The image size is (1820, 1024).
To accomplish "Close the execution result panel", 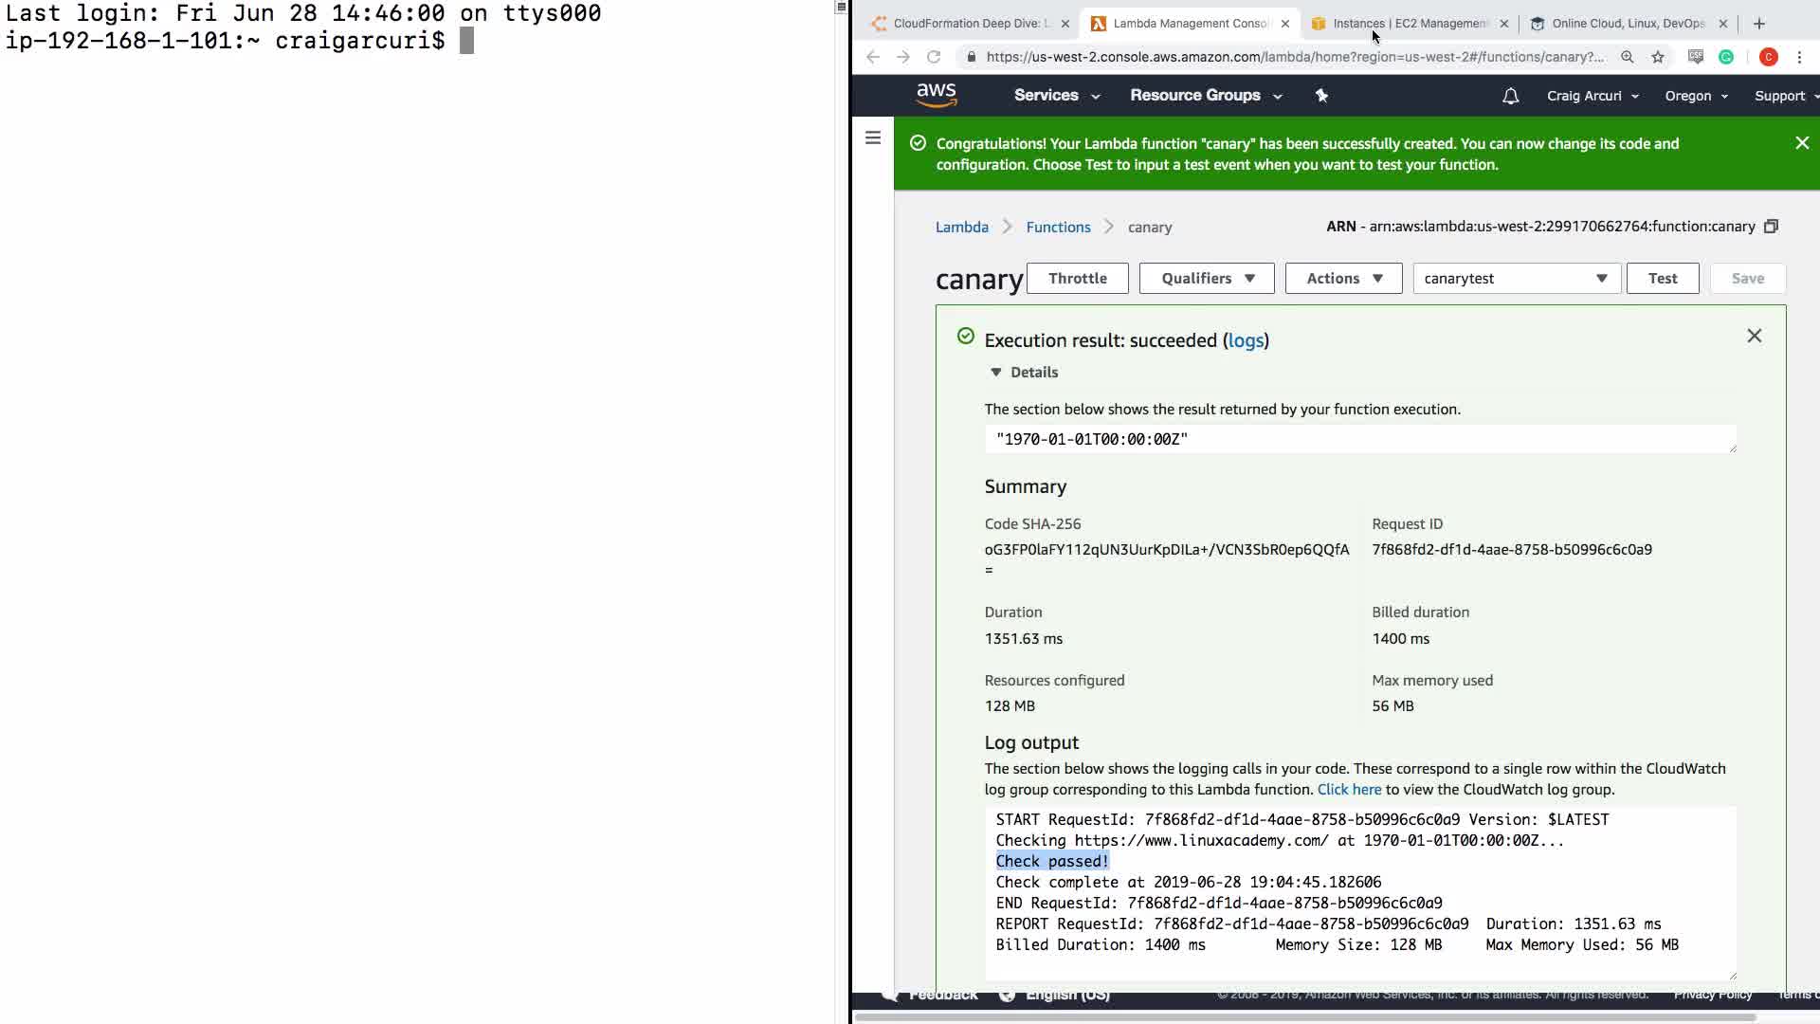I will click(x=1754, y=337).
